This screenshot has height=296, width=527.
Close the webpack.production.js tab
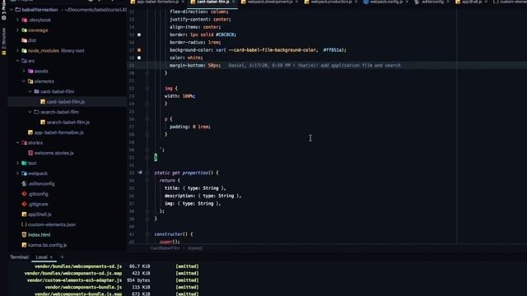[x=356, y=2]
